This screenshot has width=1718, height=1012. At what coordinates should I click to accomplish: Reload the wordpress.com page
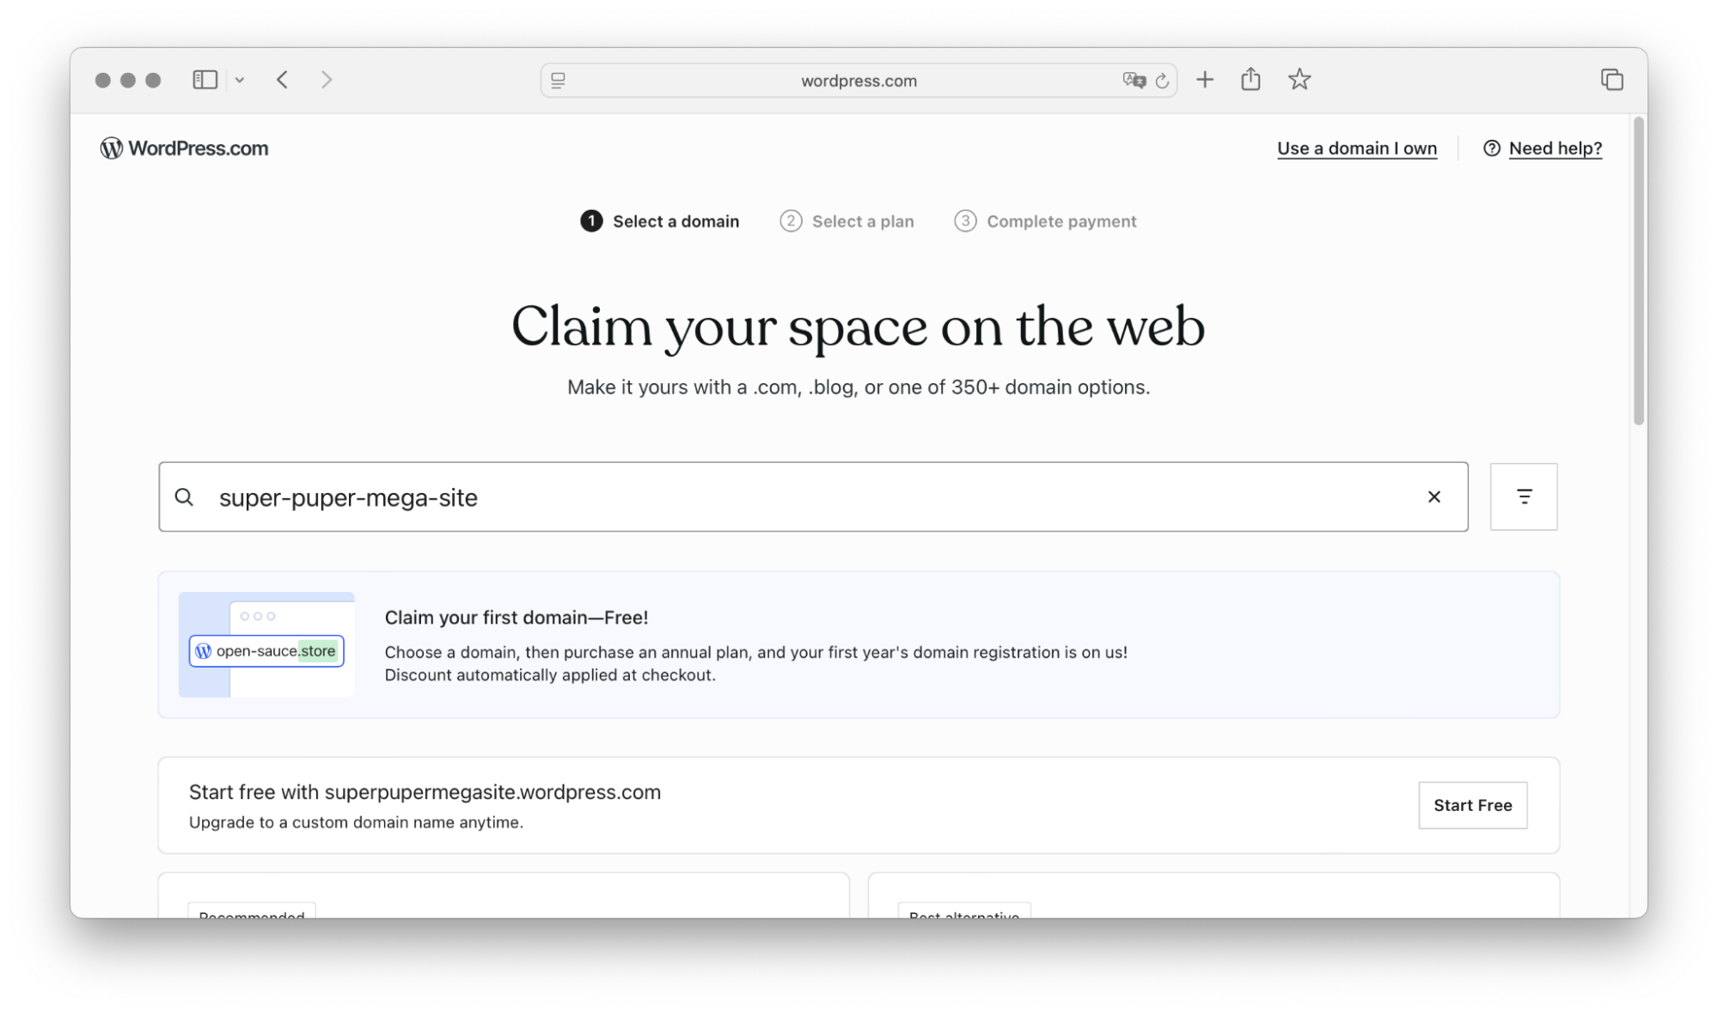pos(1162,80)
